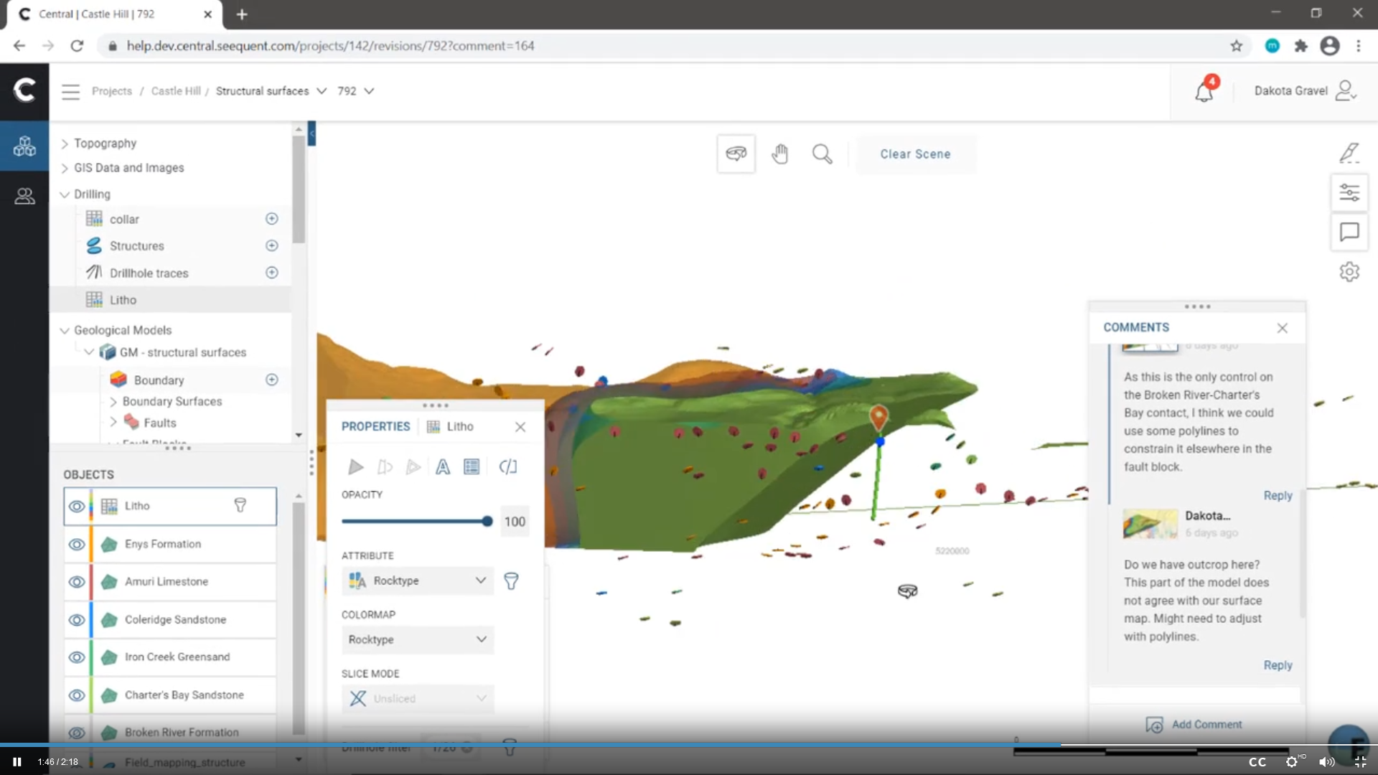The height and width of the screenshot is (775, 1378).
Task: Close the Properties panel
Action: click(520, 427)
